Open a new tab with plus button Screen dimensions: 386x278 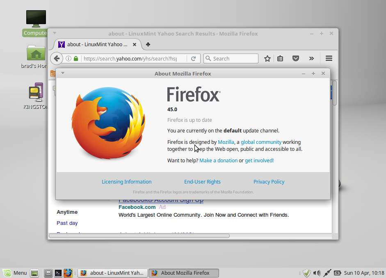[x=148, y=45]
